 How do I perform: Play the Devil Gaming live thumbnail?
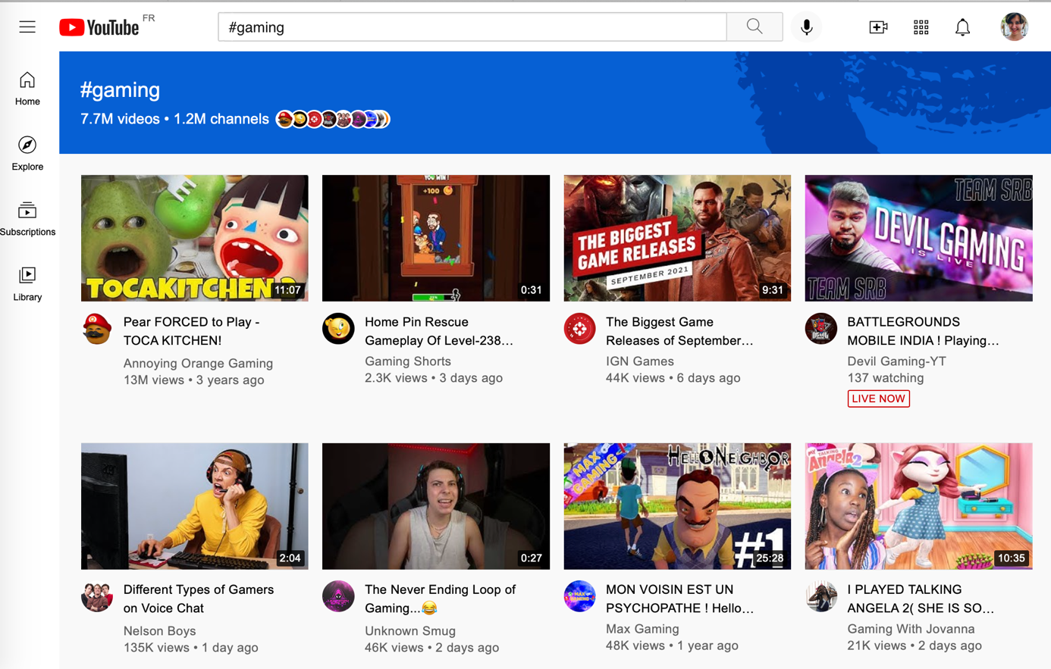pyautogui.click(x=918, y=238)
